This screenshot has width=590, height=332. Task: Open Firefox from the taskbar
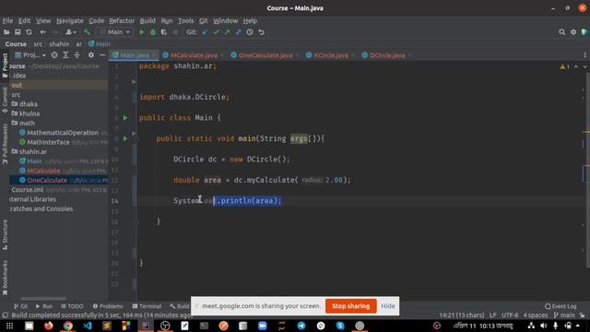pos(48,326)
